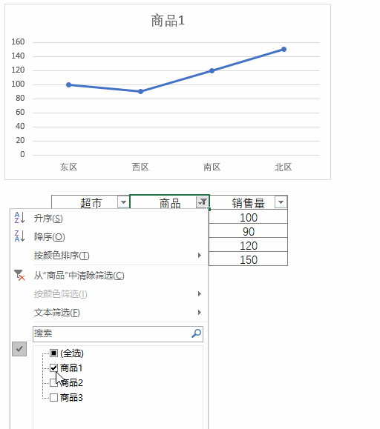Screen dimensions: 380x429
Task: Select the cell containing 90
Action: pos(248,231)
